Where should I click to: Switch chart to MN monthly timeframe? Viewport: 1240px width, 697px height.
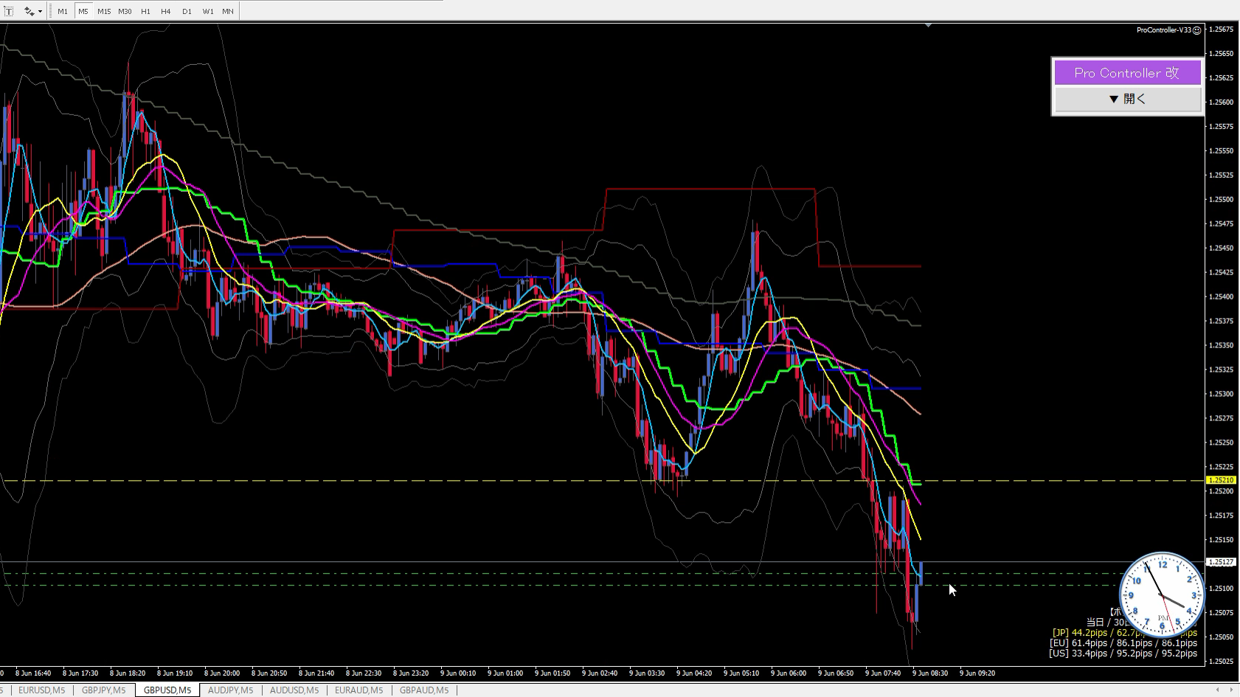[228, 11]
